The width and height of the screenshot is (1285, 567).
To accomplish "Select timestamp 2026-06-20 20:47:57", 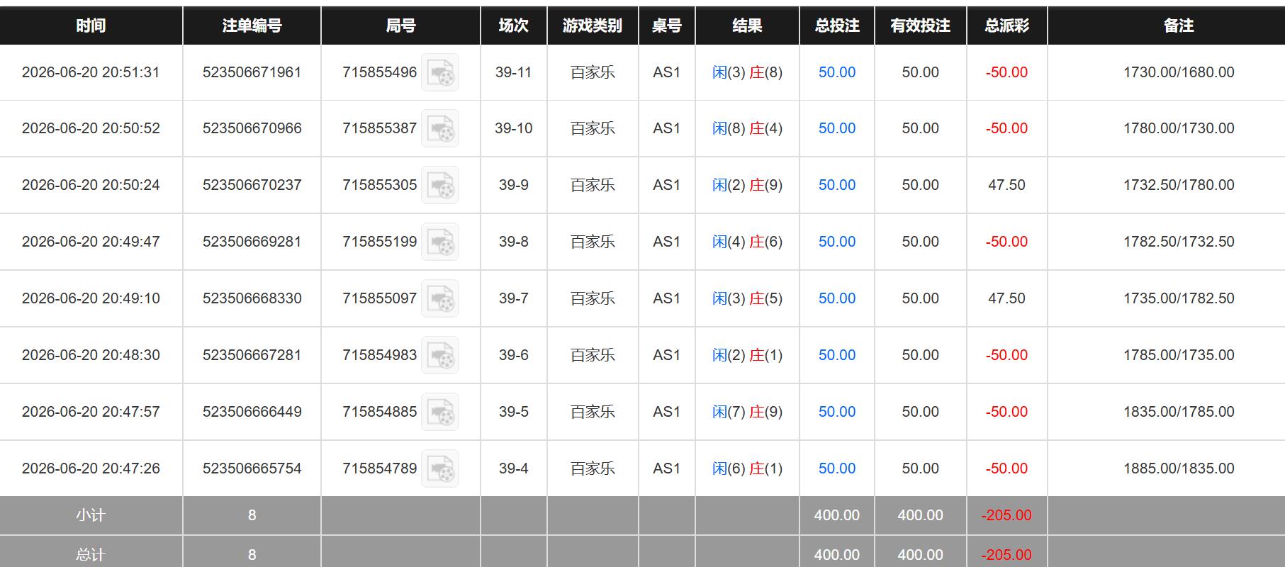I will [x=91, y=412].
